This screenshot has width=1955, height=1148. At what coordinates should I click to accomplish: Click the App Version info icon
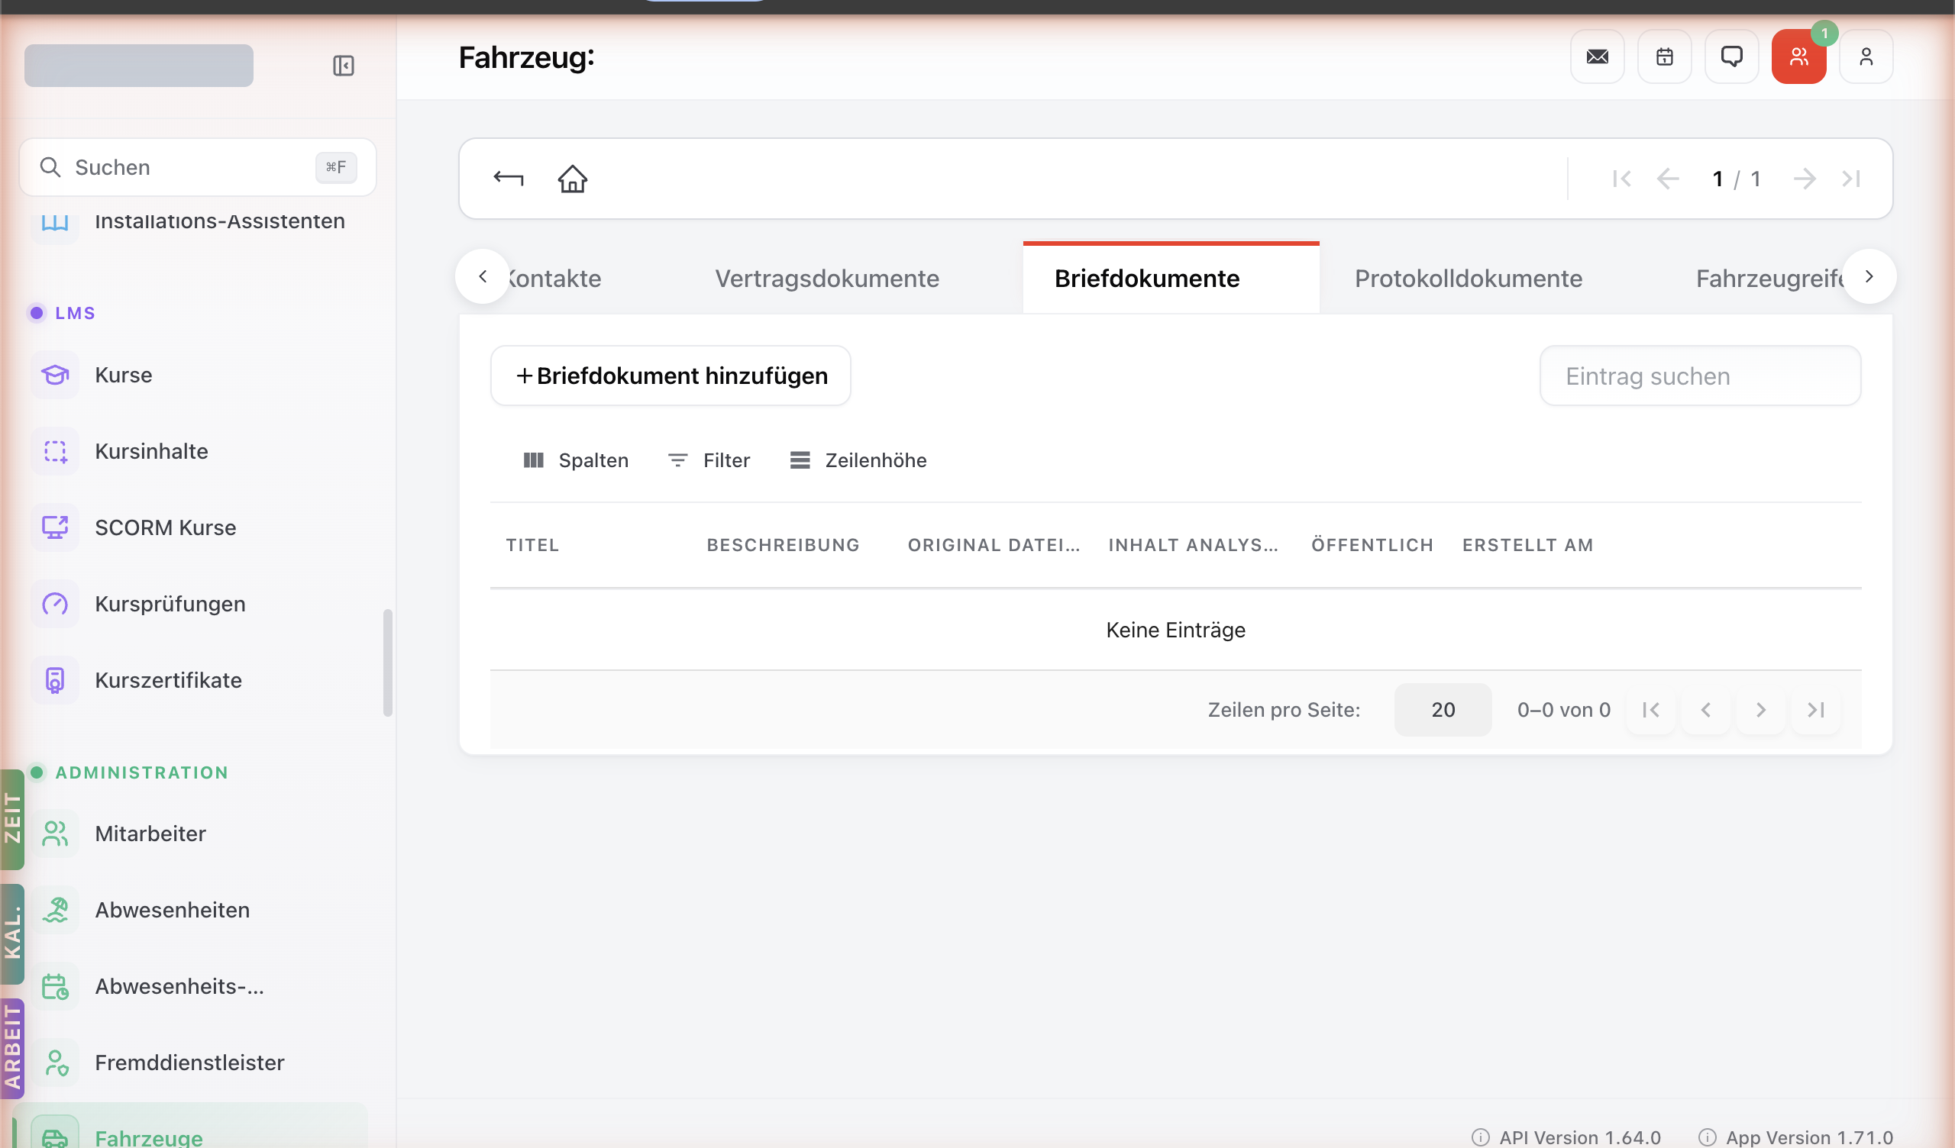click(1707, 1137)
